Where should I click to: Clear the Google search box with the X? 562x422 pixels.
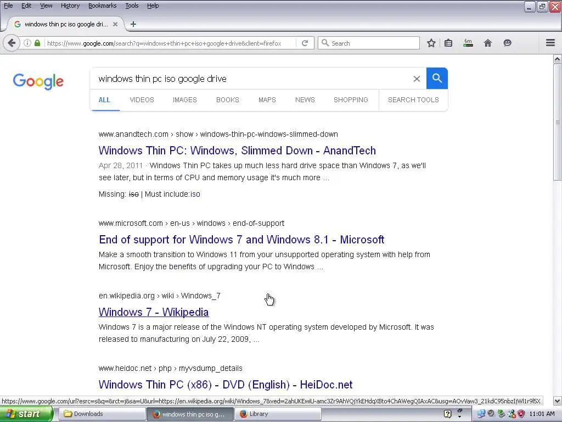(x=417, y=79)
